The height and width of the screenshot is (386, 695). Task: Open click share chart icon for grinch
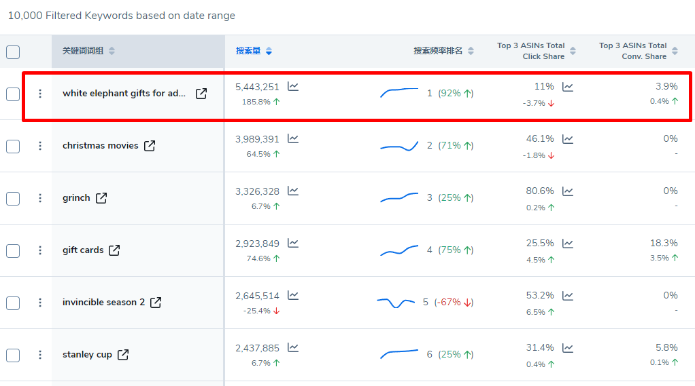568,191
